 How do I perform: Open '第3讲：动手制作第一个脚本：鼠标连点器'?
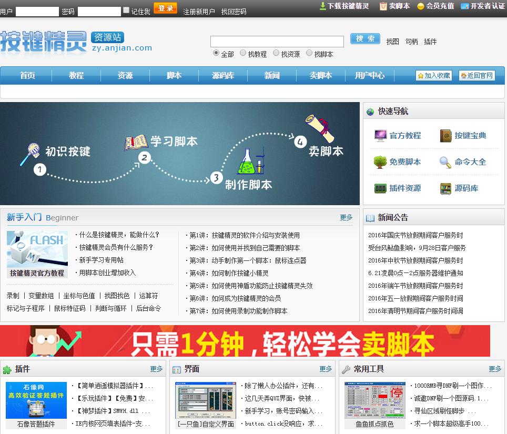[x=248, y=260]
